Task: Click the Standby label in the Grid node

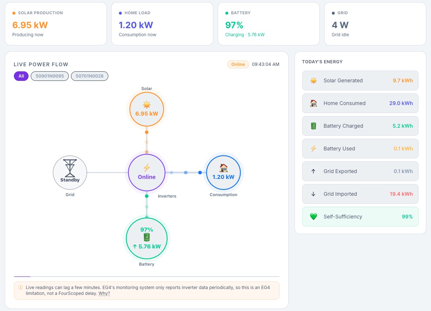Action: pos(70,180)
